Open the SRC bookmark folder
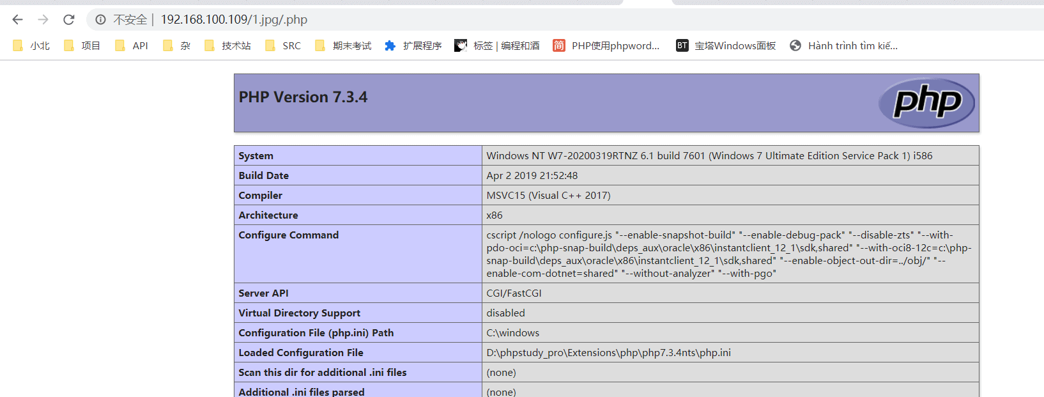Image resolution: width=1044 pixels, height=397 pixels. [283, 45]
